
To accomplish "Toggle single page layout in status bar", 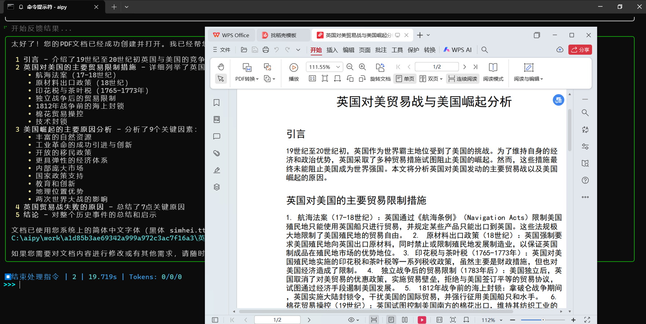I will (391, 320).
